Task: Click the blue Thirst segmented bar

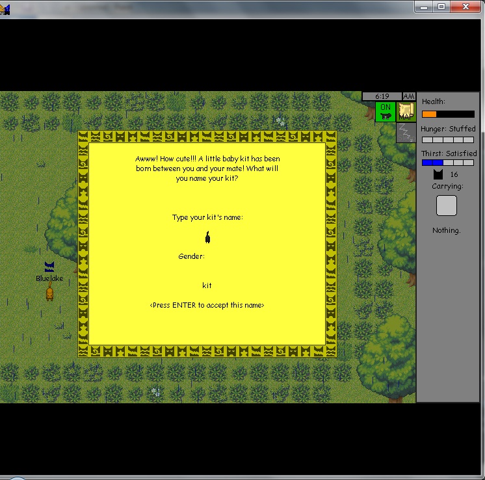Action: click(448, 163)
